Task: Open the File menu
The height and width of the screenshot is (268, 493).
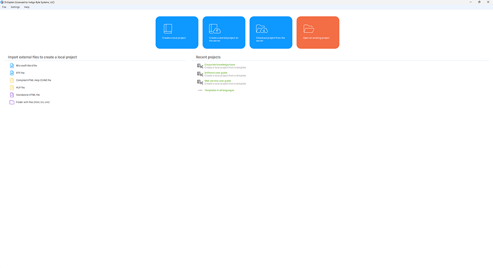Action: (4, 7)
